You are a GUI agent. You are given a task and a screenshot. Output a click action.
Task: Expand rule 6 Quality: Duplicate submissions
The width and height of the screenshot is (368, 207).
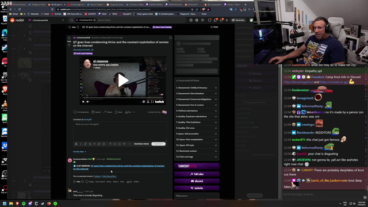[197, 116]
